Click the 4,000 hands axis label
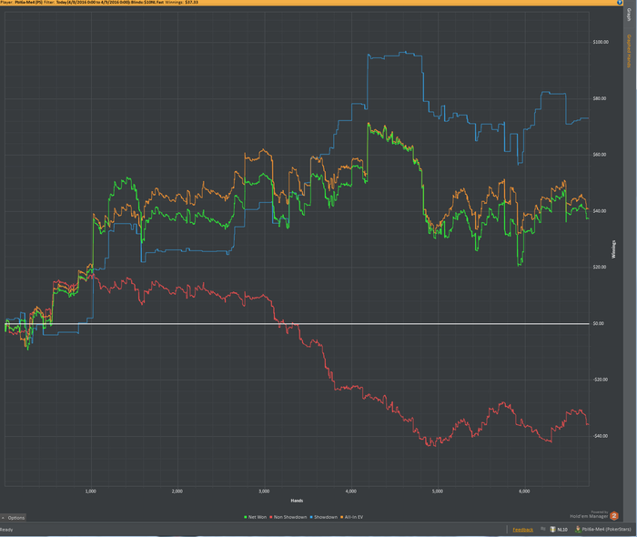The image size is (637, 537). (351, 491)
